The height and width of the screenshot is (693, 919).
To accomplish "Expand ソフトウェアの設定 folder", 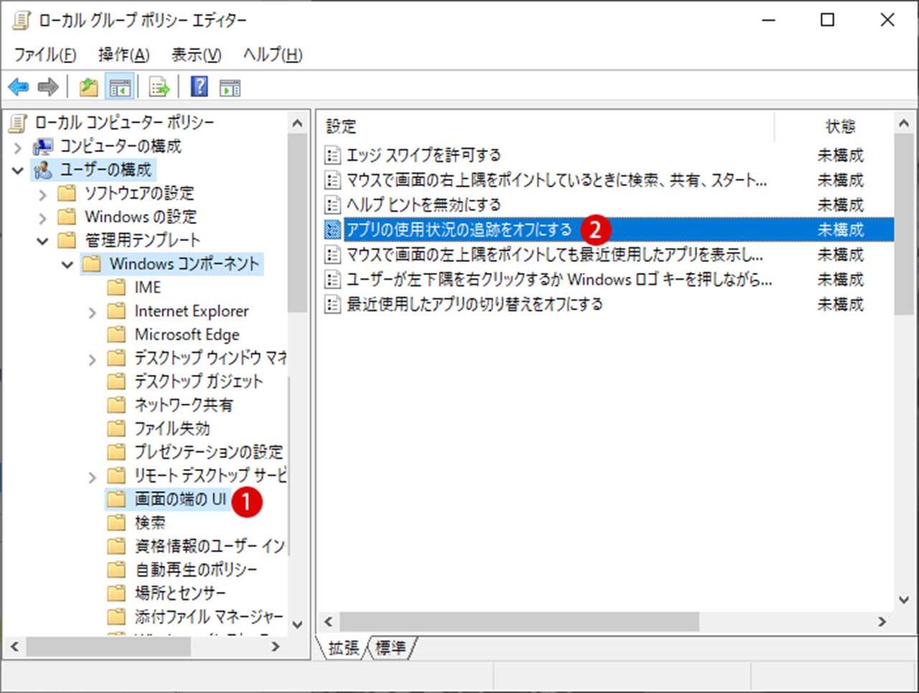I will coord(42,195).
